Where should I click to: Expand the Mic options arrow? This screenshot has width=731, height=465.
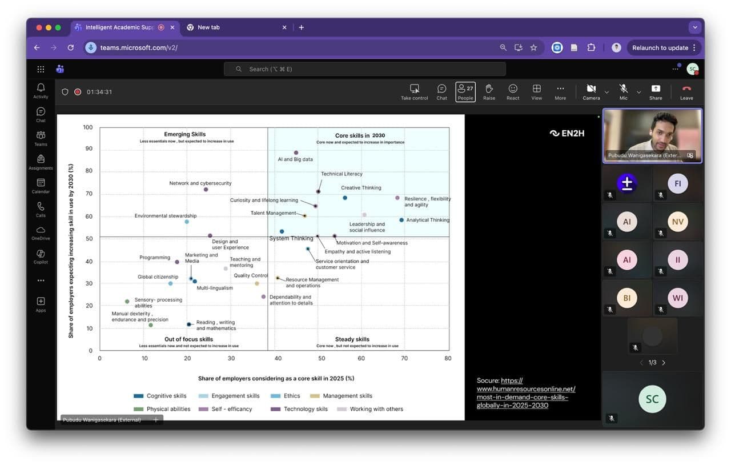click(x=638, y=92)
